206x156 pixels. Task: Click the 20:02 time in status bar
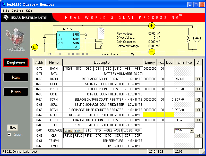point(179,152)
